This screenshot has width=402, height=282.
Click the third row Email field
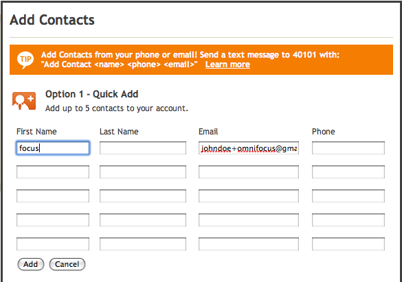point(249,196)
